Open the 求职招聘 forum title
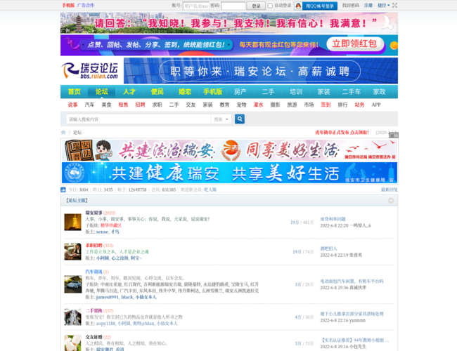This screenshot has height=351, width=457. 94,246
